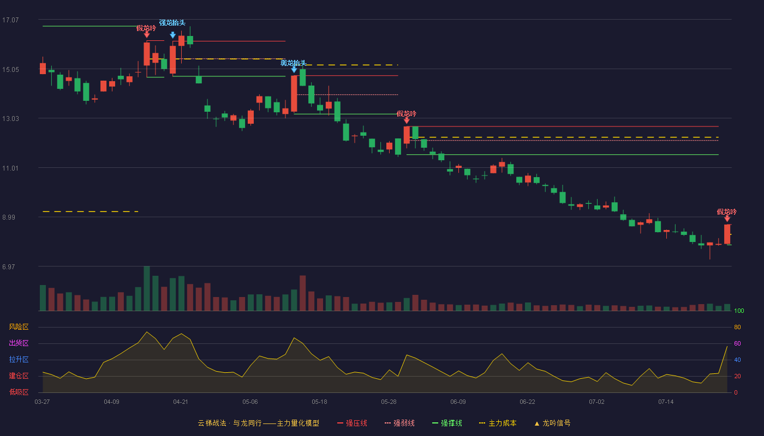764x436 pixels.
Task: Click the 05-06 date label
Action: point(250,402)
